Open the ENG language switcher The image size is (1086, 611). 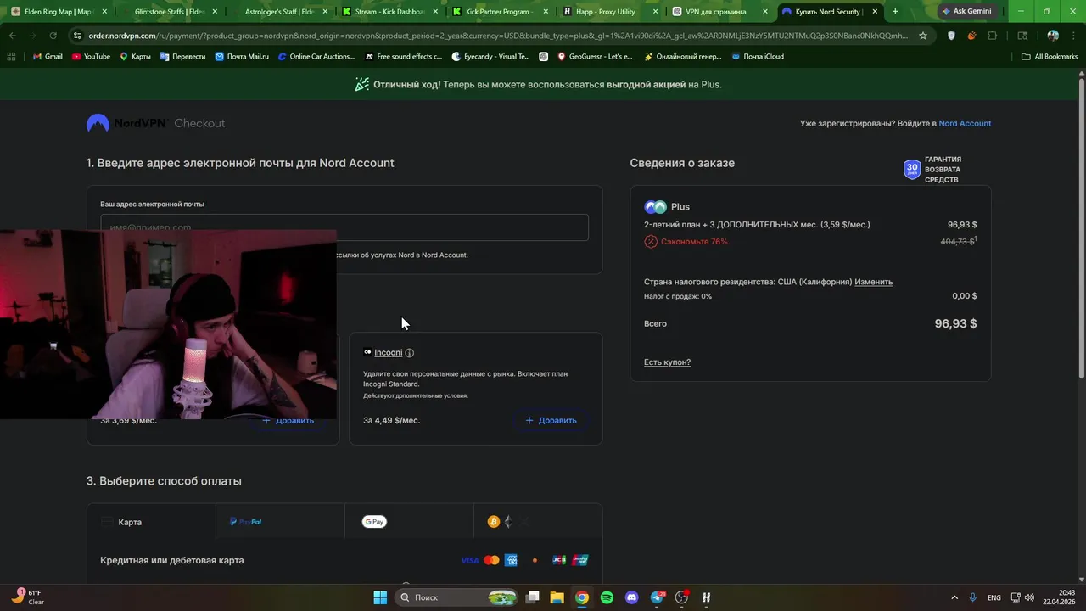[x=994, y=597]
